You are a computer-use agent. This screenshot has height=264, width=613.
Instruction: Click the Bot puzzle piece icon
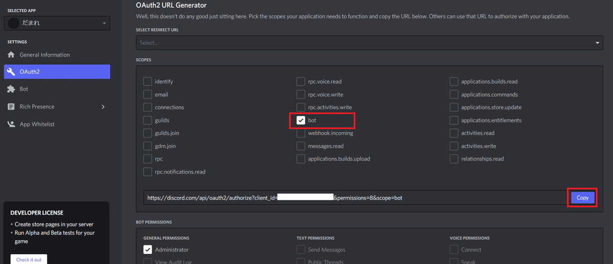pos(11,89)
